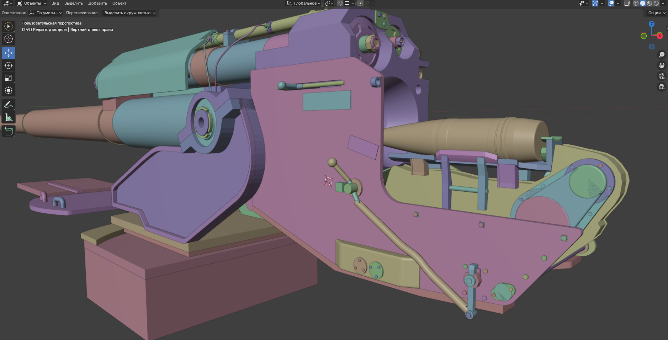The width and height of the screenshot is (668, 340).
Task: Choose the Move tool in the left toolbar
Action: 9,53
